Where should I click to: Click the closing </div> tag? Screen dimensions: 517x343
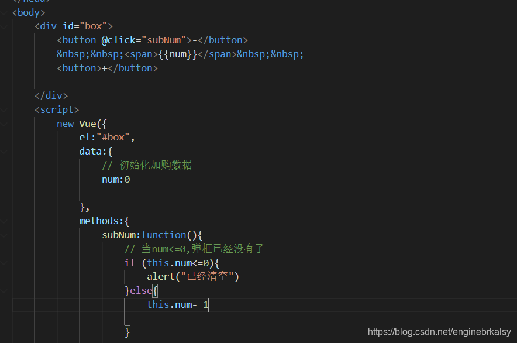[51, 96]
